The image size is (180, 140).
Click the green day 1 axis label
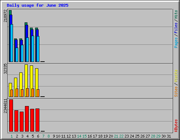click(12, 136)
